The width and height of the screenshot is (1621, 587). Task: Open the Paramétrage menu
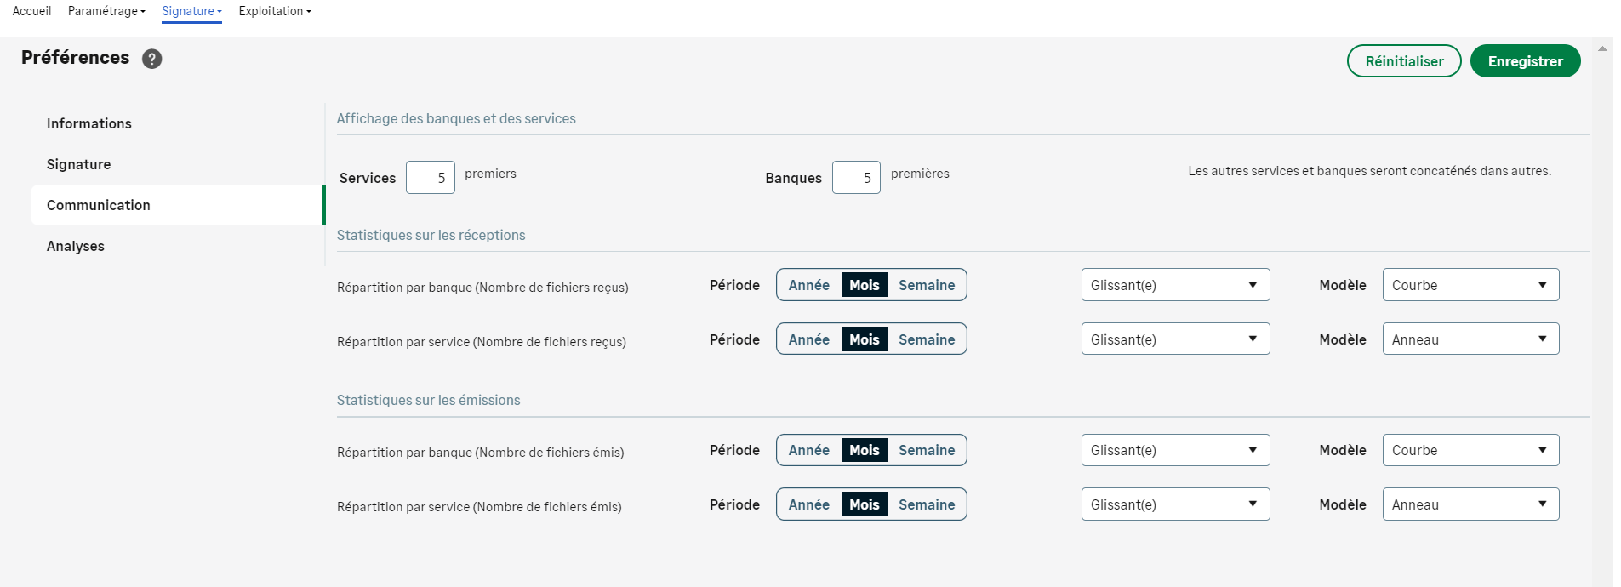point(106,11)
